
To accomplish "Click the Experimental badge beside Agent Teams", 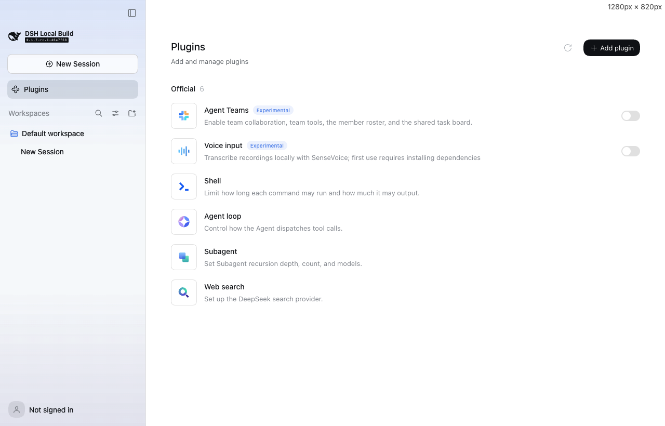I will [x=273, y=110].
